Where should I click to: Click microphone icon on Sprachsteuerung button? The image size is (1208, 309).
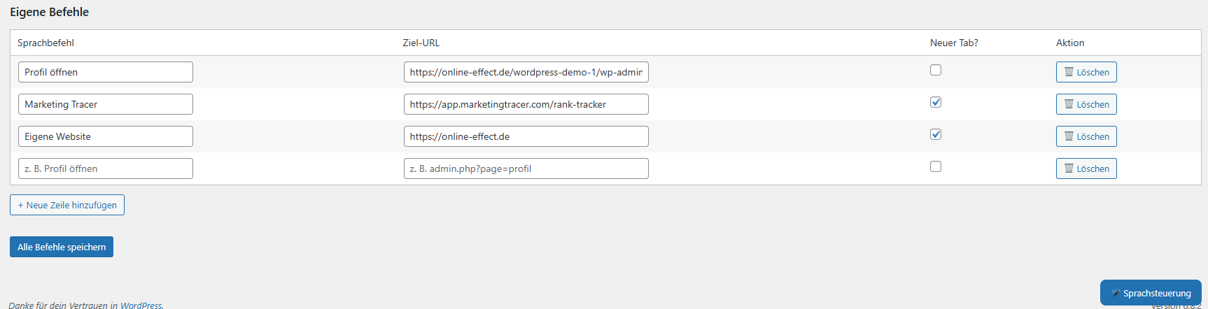click(x=1116, y=293)
